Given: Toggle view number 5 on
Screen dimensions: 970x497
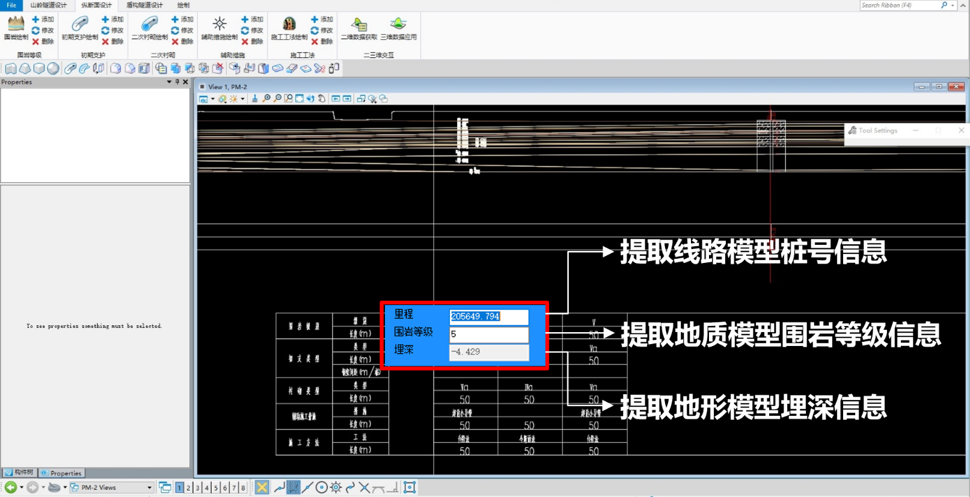Looking at the screenshot, I should pyautogui.click(x=216, y=488).
